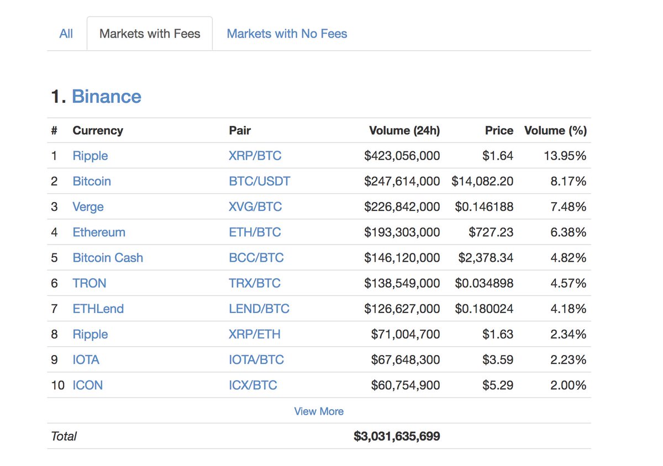Select the 7.48% volume share

[x=568, y=207]
